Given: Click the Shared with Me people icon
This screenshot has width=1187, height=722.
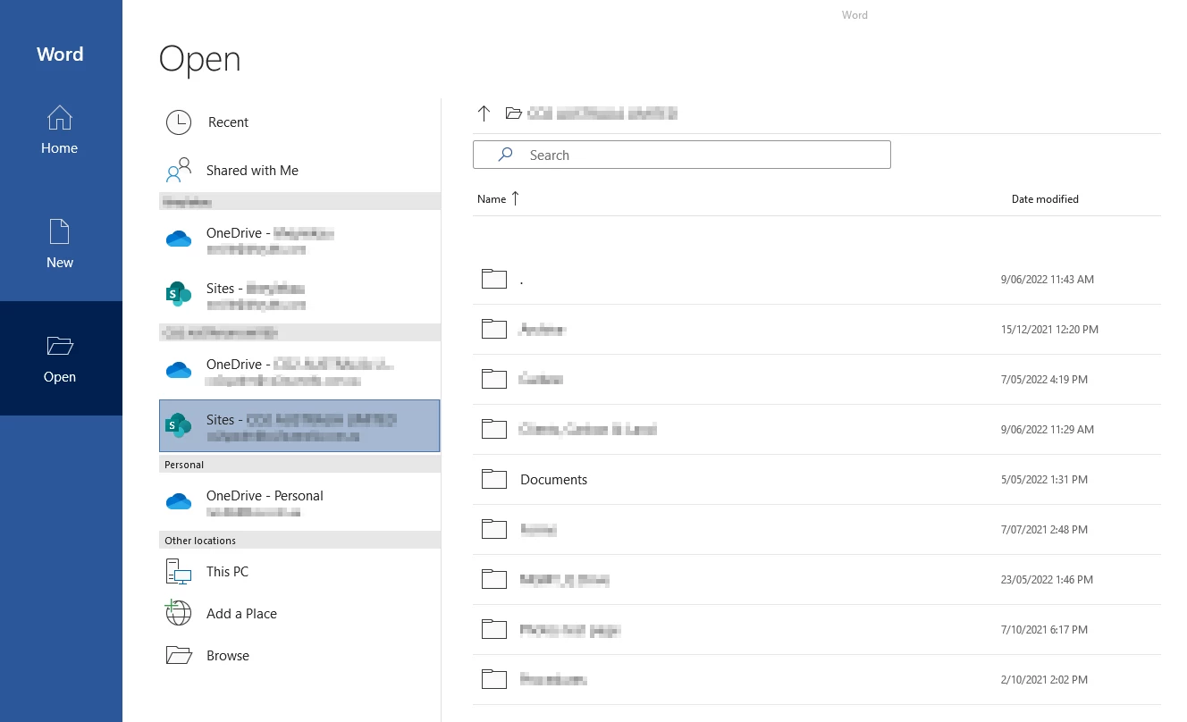Looking at the screenshot, I should pos(179,170).
